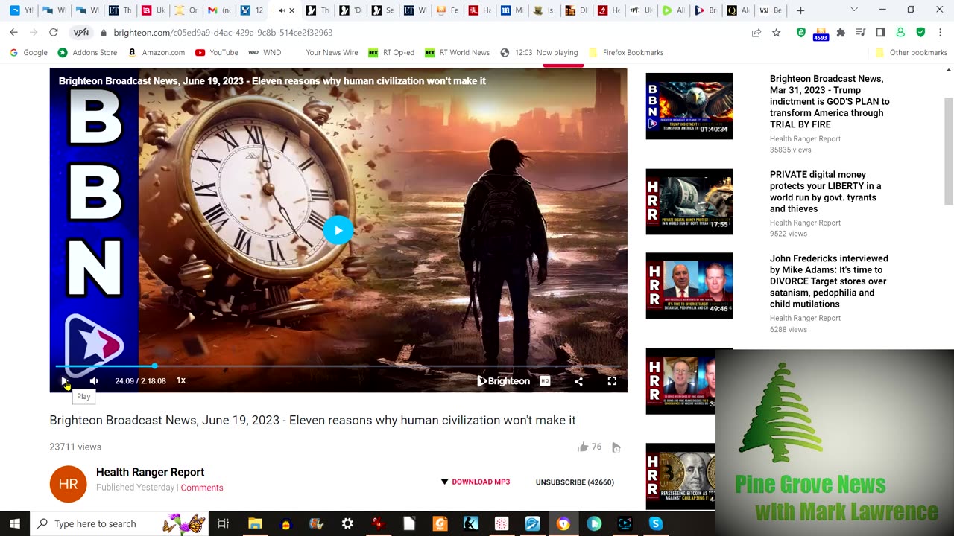Open the John Fredericks interview thumbnail

click(x=689, y=285)
